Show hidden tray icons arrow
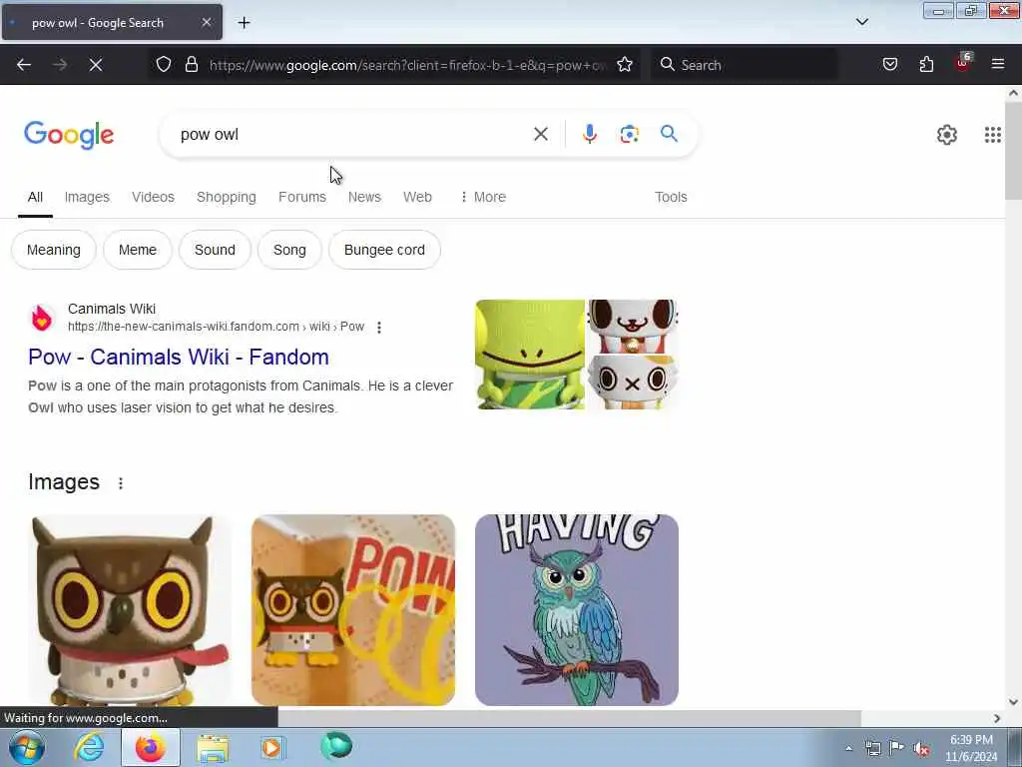Image resolution: width=1022 pixels, height=767 pixels. click(848, 748)
